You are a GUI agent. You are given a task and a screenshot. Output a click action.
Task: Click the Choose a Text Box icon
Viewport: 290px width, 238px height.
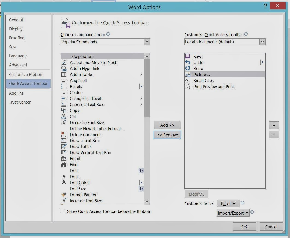click(64, 104)
